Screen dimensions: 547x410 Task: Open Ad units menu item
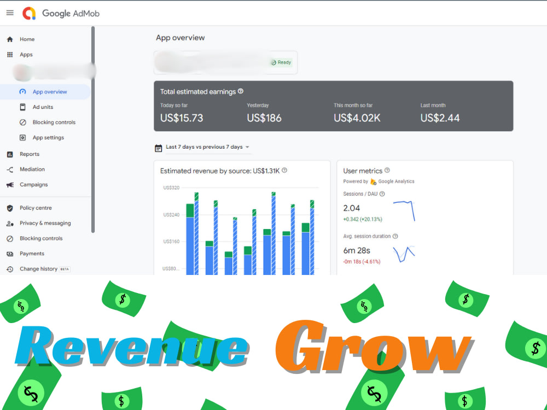(43, 107)
